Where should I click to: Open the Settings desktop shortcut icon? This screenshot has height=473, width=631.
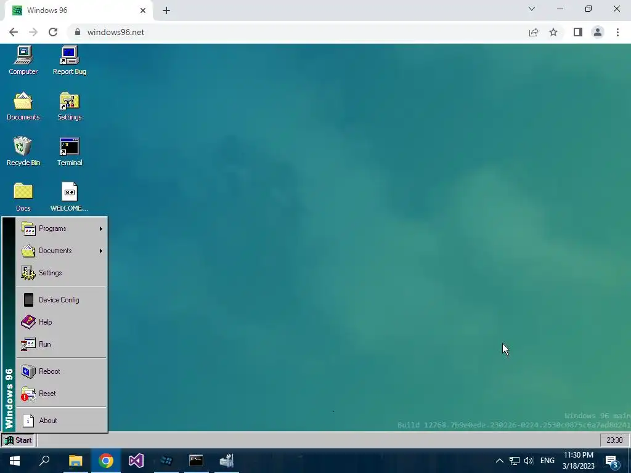(69, 106)
